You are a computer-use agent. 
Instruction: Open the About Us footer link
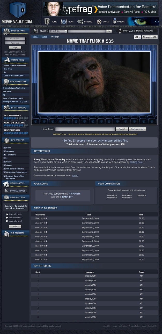107,326
